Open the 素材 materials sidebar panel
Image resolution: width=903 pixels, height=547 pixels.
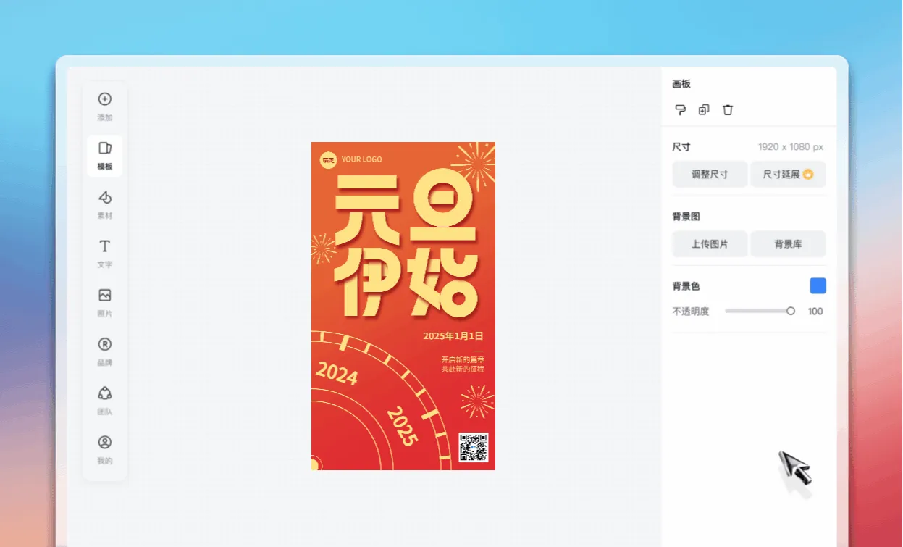pyautogui.click(x=105, y=205)
